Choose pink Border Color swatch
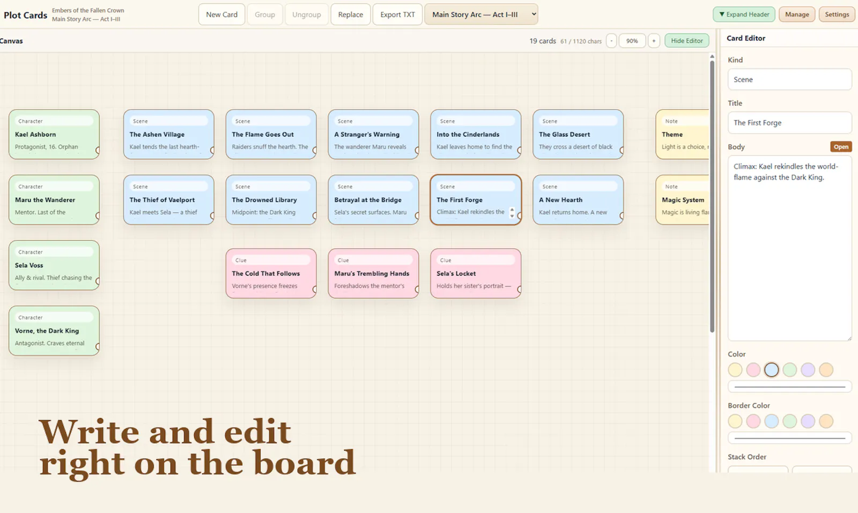 (753, 421)
